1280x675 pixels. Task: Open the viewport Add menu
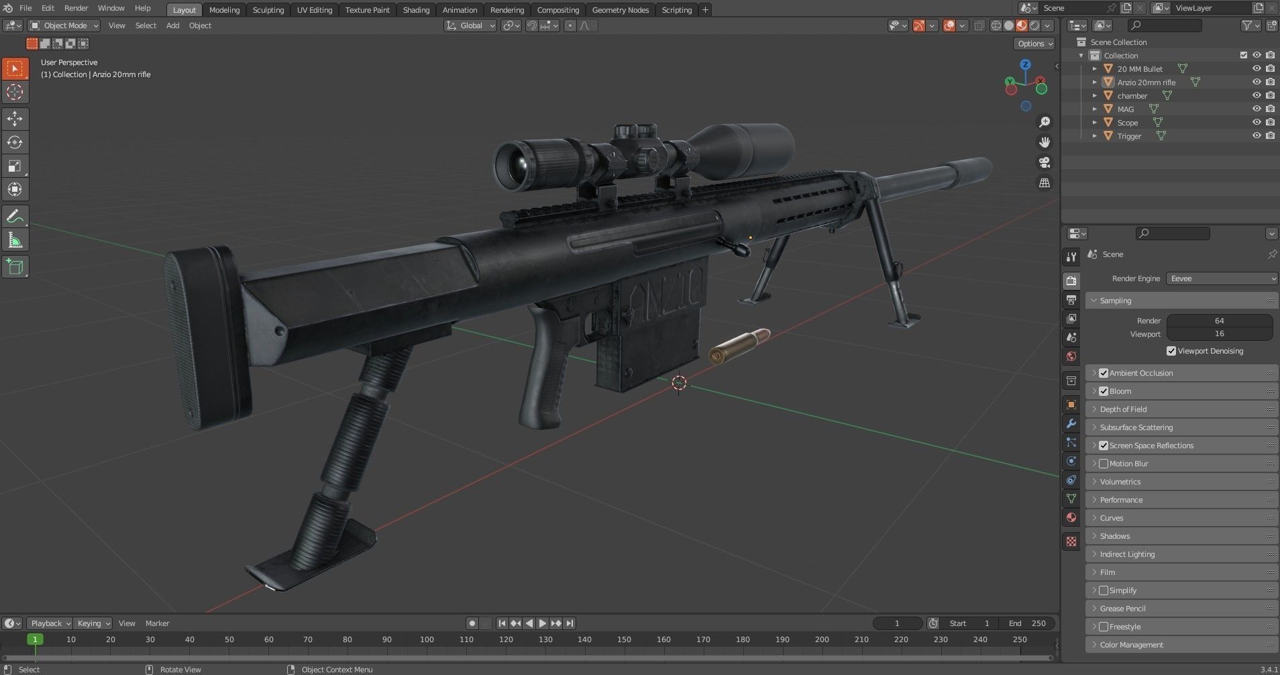pos(172,25)
